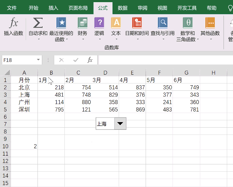Click the formula bar fx button
Screen dimensions: 233x187
[90, 60]
